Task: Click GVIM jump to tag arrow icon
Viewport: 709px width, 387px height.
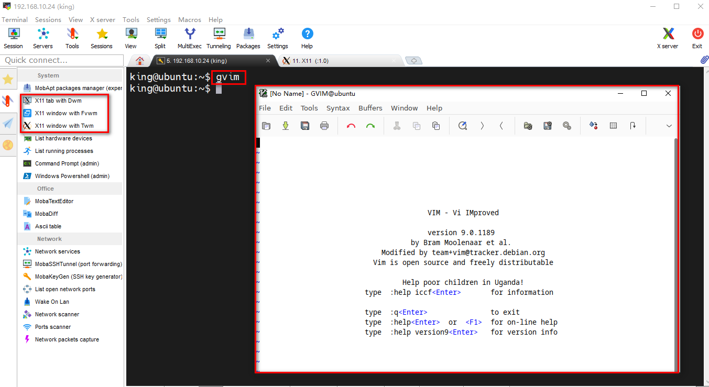Action: pos(632,126)
